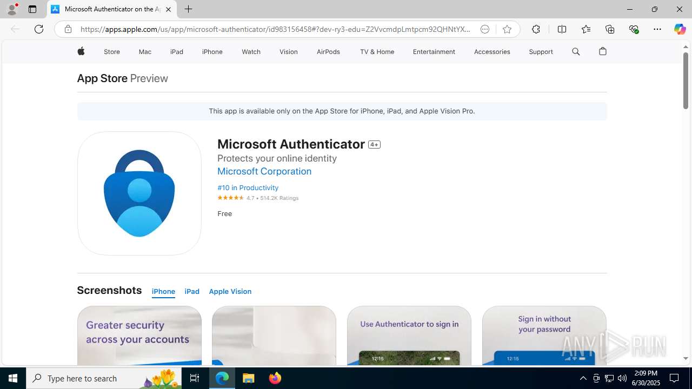Close the Microsoft Authenticator tab
This screenshot has height=389, width=692.
click(x=168, y=9)
